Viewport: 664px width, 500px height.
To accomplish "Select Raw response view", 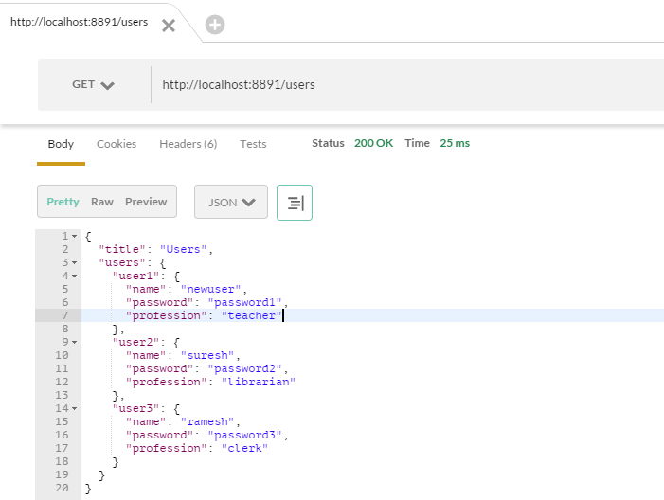I will click(102, 202).
